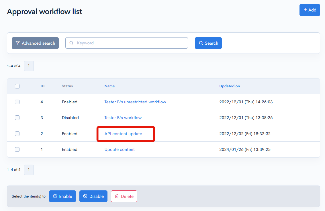
Task: Tick the checkbox for API content update
Action: click(17, 134)
